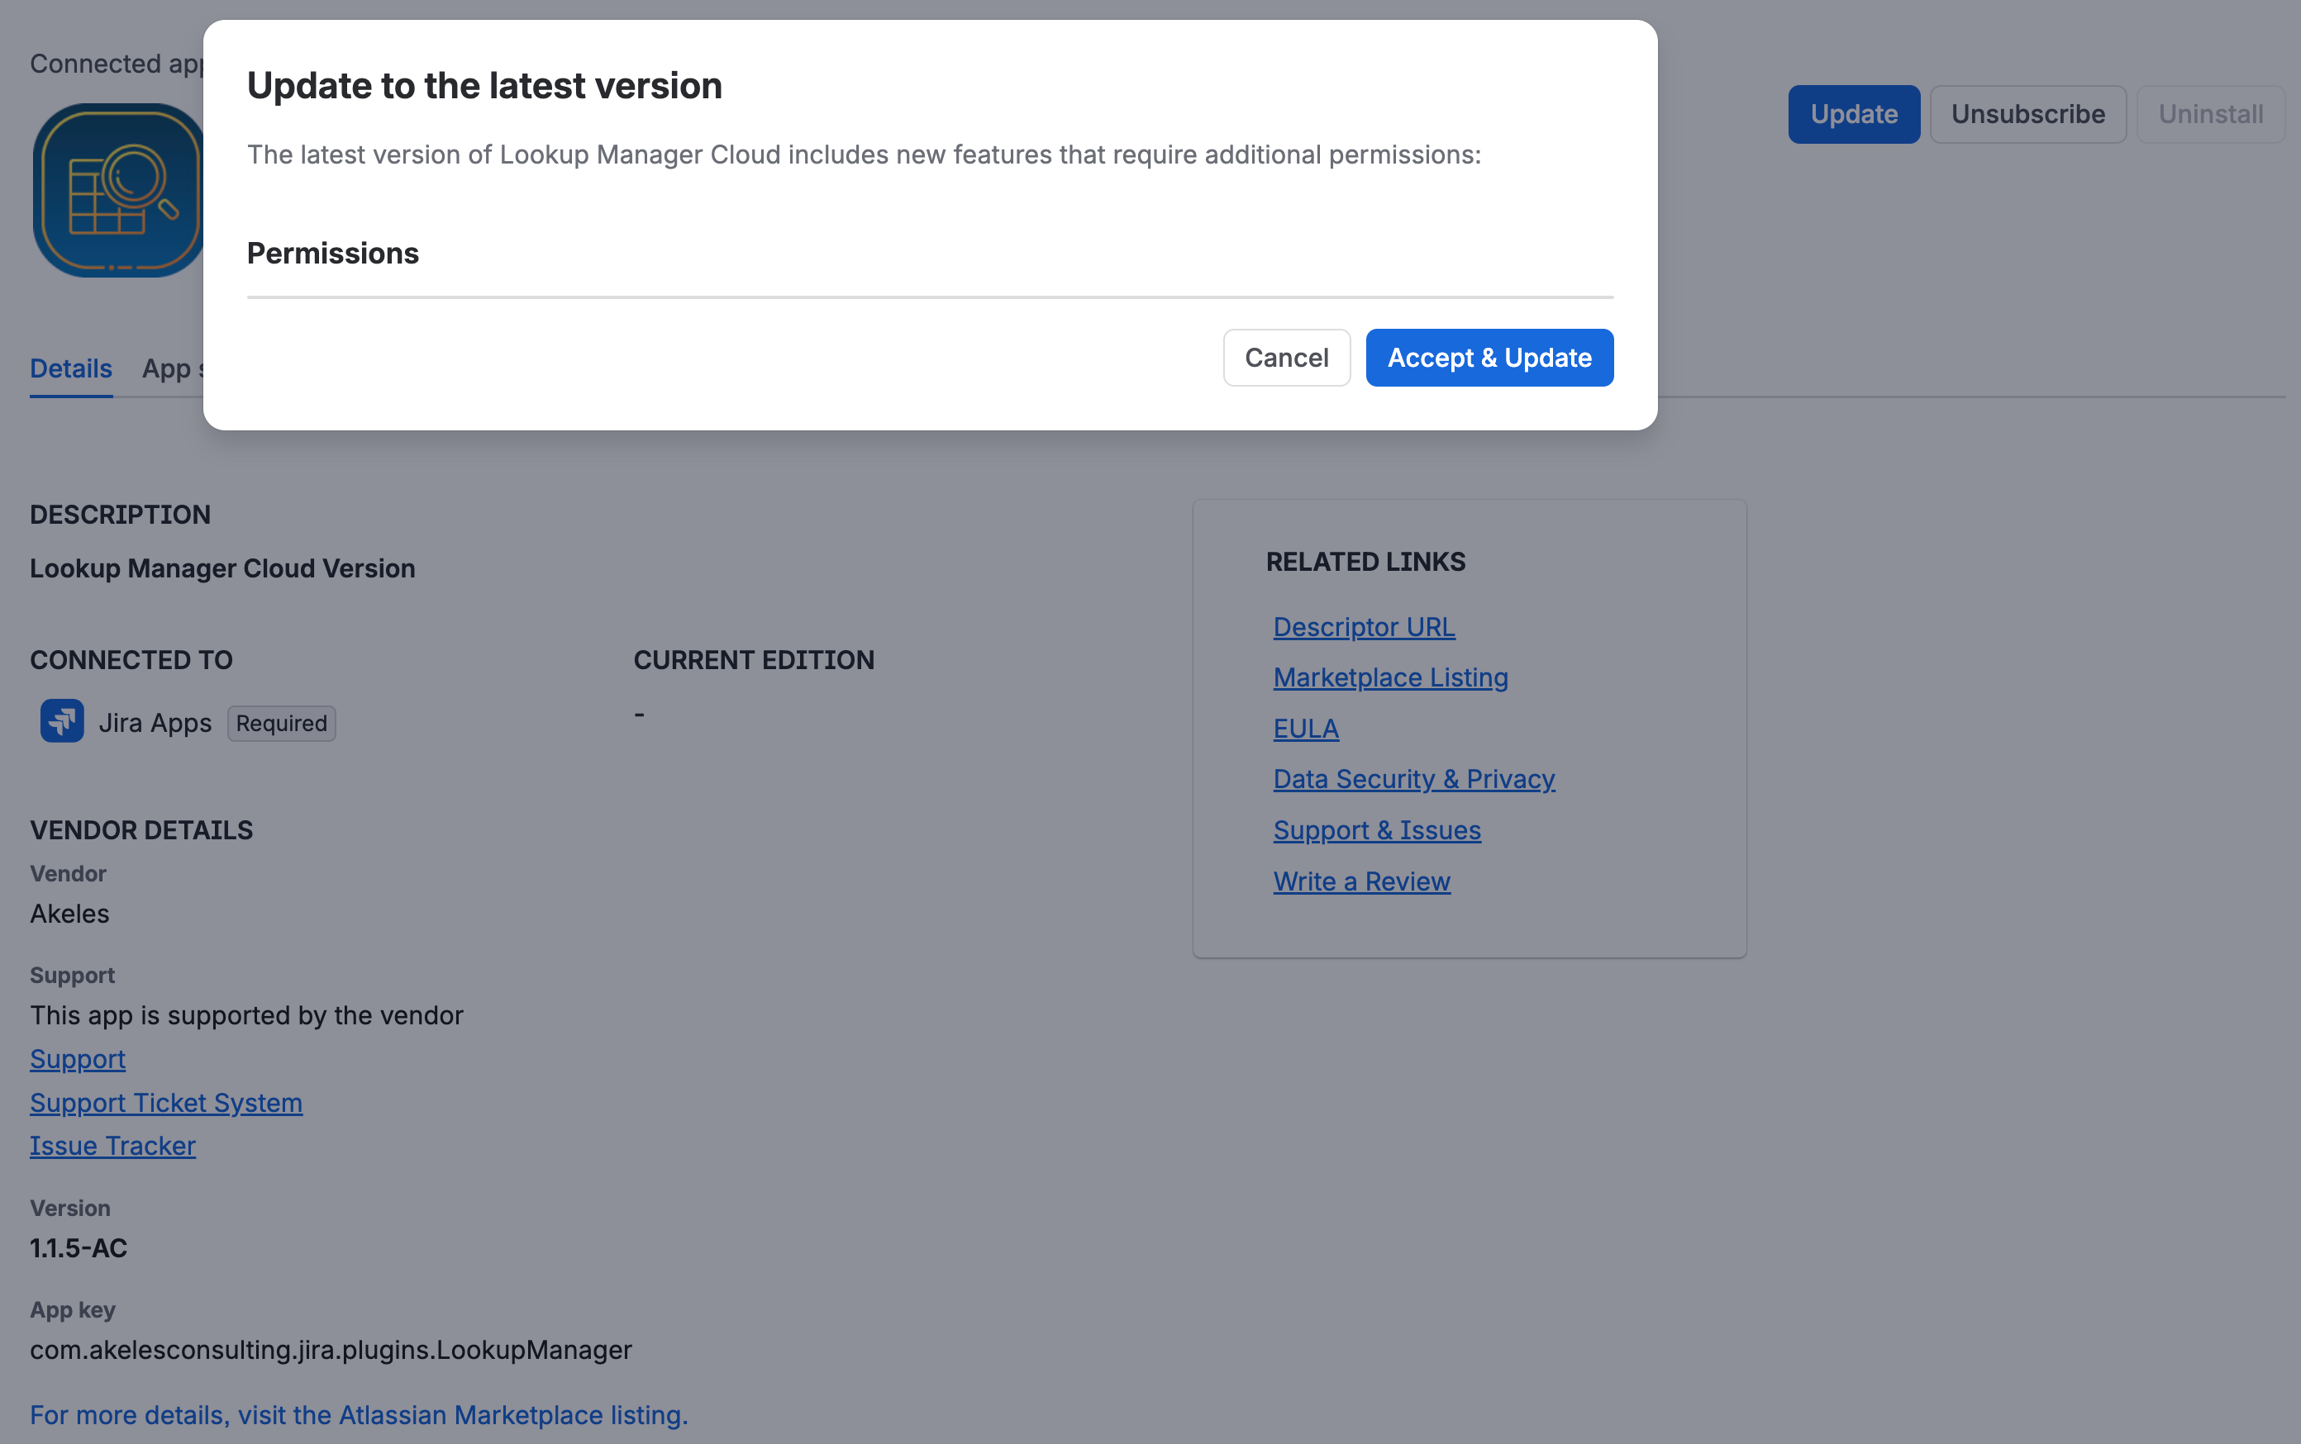Click the app key com.akelesconsulting.jira.plugins.LookupManager
The height and width of the screenshot is (1444, 2301).
331,1351
